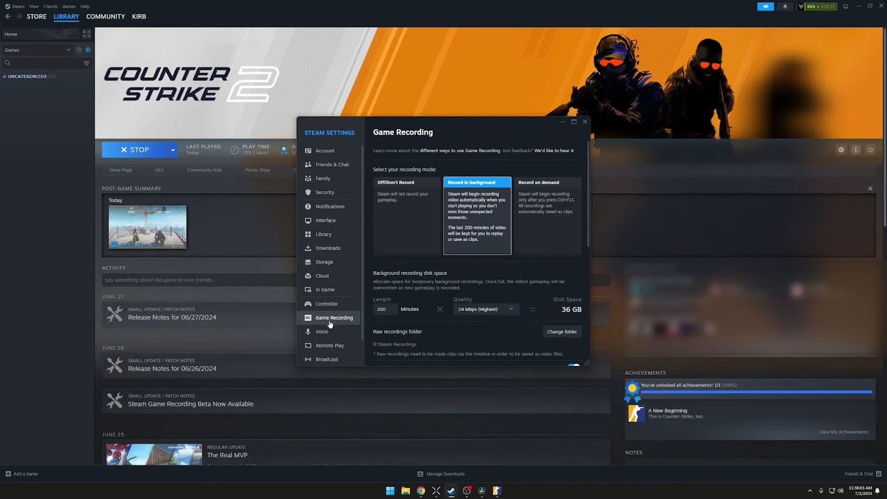Toggle library grid view icon next to Home
This screenshot has width=887, height=499.
[x=86, y=34]
